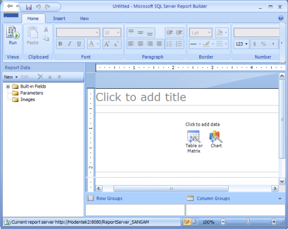
Task: Apply percent number format
Action: pyautogui.click(x=264, y=44)
